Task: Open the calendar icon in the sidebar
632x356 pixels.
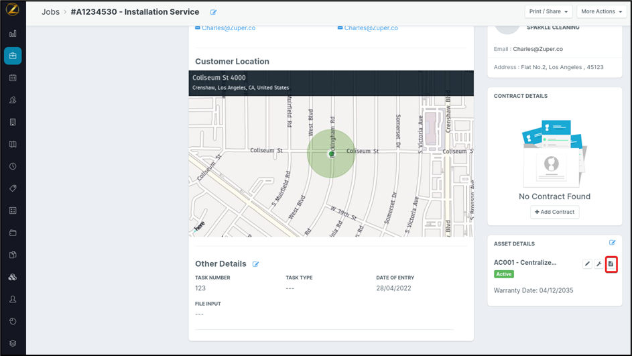Action: pyautogui.click(x=13, y=78)
